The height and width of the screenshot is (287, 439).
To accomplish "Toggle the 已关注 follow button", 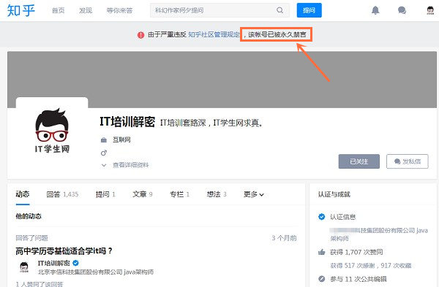I will 359,161.
